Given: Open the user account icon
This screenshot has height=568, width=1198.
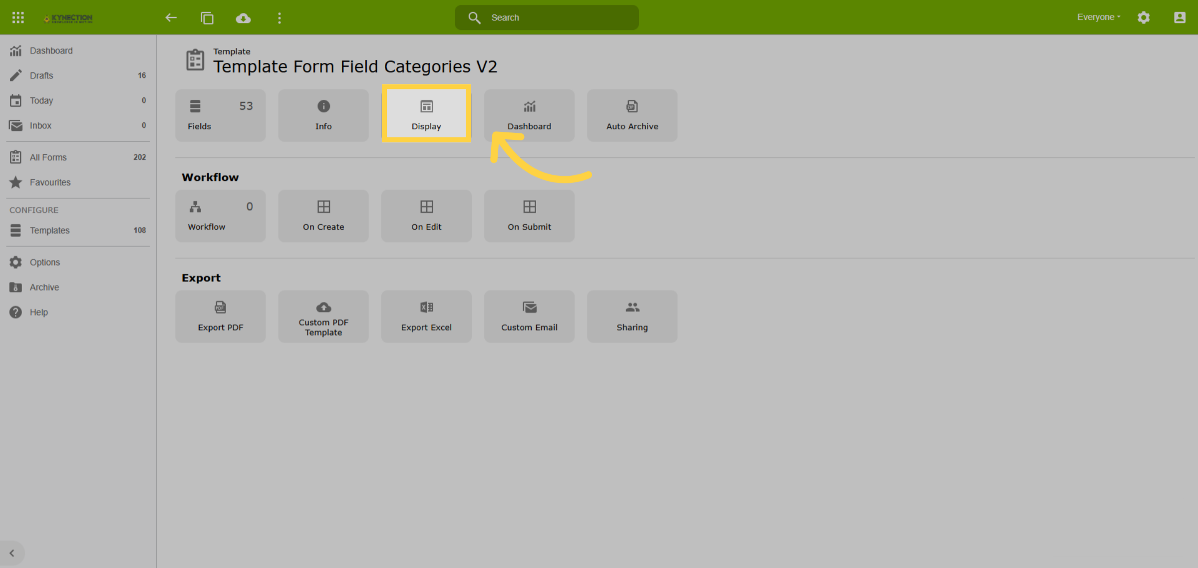Looking at the screenshot, I should [x=1180, y=17].
